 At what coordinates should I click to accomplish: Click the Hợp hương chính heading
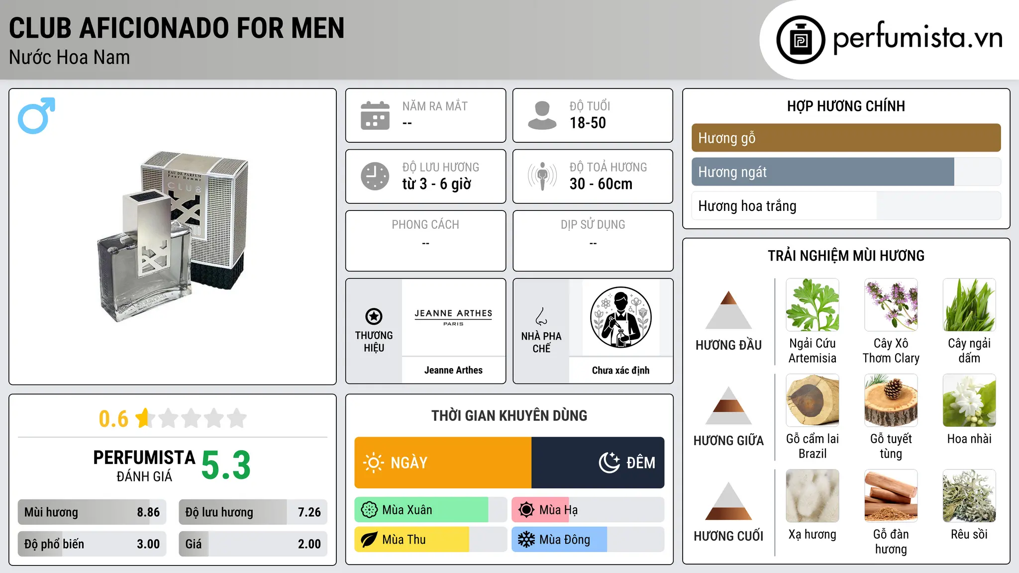[846, 106]
